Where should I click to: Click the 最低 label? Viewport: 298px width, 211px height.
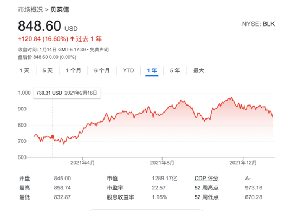pyautogui.click(x=24, y=197)
